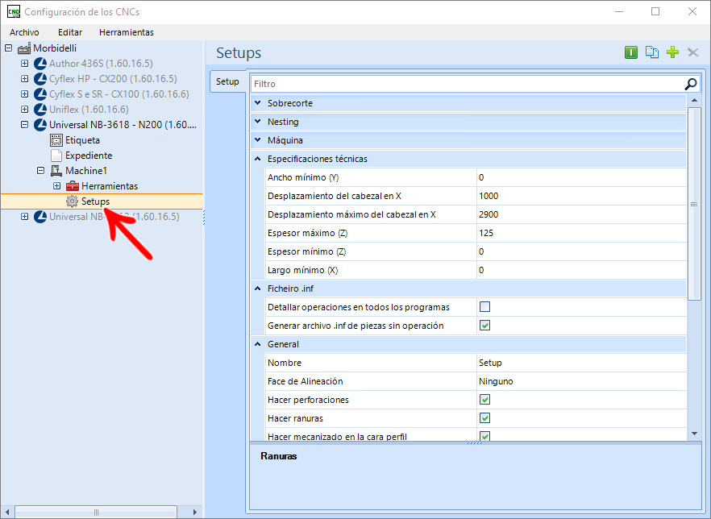
Task: Click the property grid scroll down arrow
Action: (694, 434)
